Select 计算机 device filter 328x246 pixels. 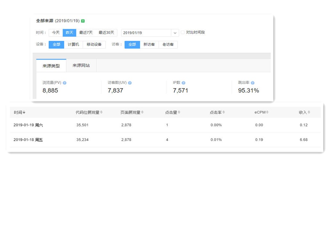[73, 45]
